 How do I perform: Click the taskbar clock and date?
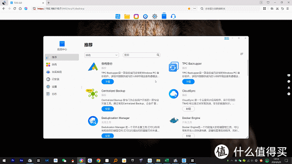[276, 160]
